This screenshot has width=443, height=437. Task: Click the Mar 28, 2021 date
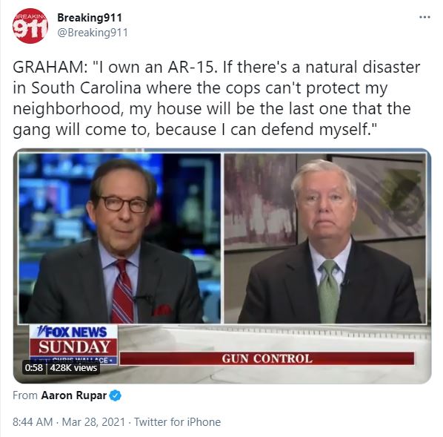pyautogui.click(x=93, y=421)
